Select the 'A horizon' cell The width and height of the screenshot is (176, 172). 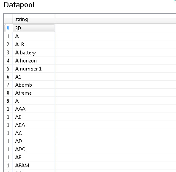[34, 61]
